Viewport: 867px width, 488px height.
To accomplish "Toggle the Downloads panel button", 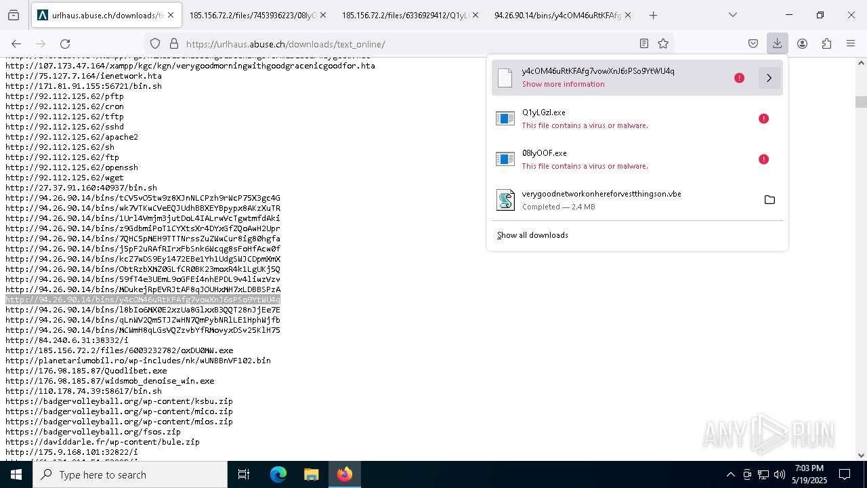I will (x=777, y=44).
